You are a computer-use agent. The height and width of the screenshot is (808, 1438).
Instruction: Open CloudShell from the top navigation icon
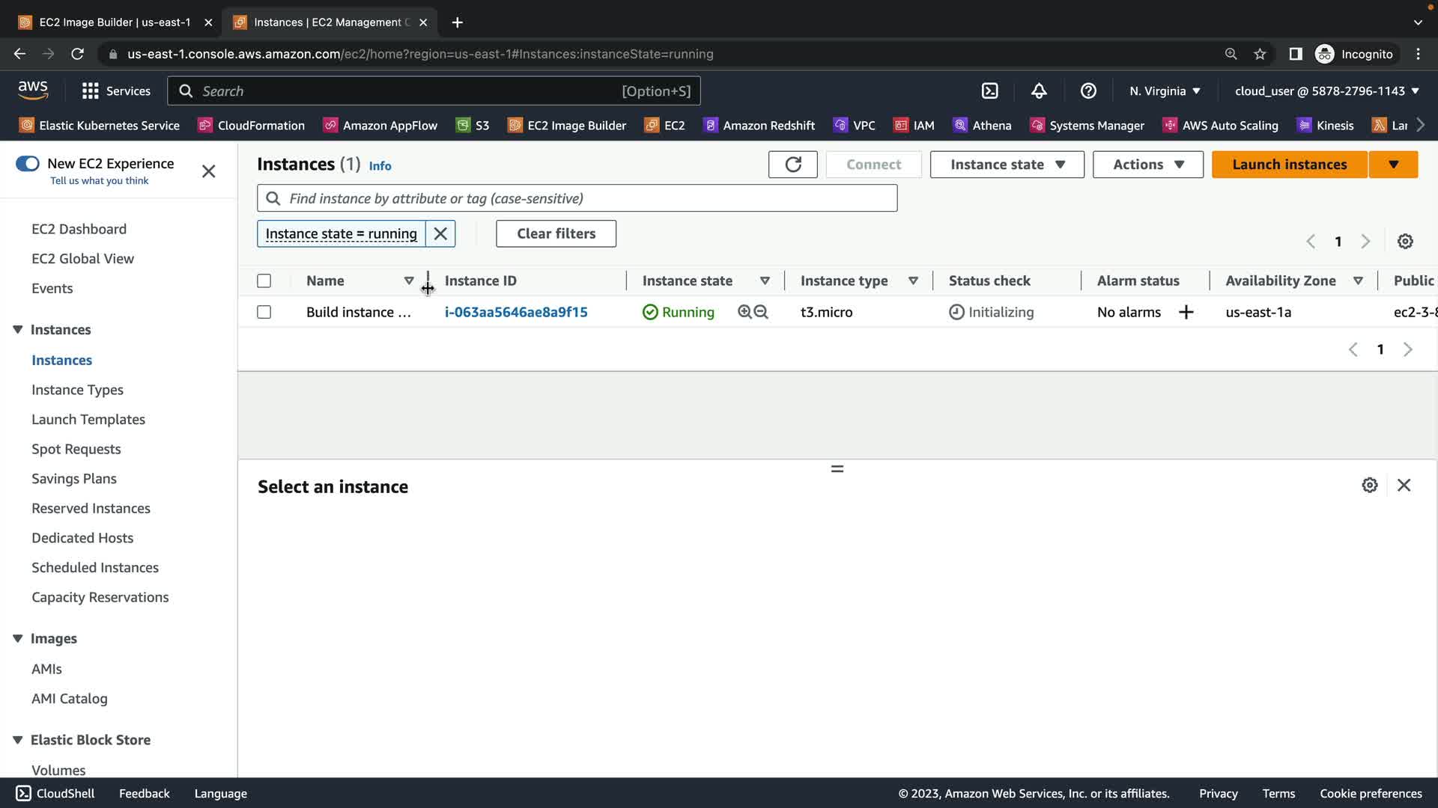click(x=989, y=91)
